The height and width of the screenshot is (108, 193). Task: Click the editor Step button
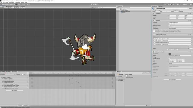(x=97, y=4)
